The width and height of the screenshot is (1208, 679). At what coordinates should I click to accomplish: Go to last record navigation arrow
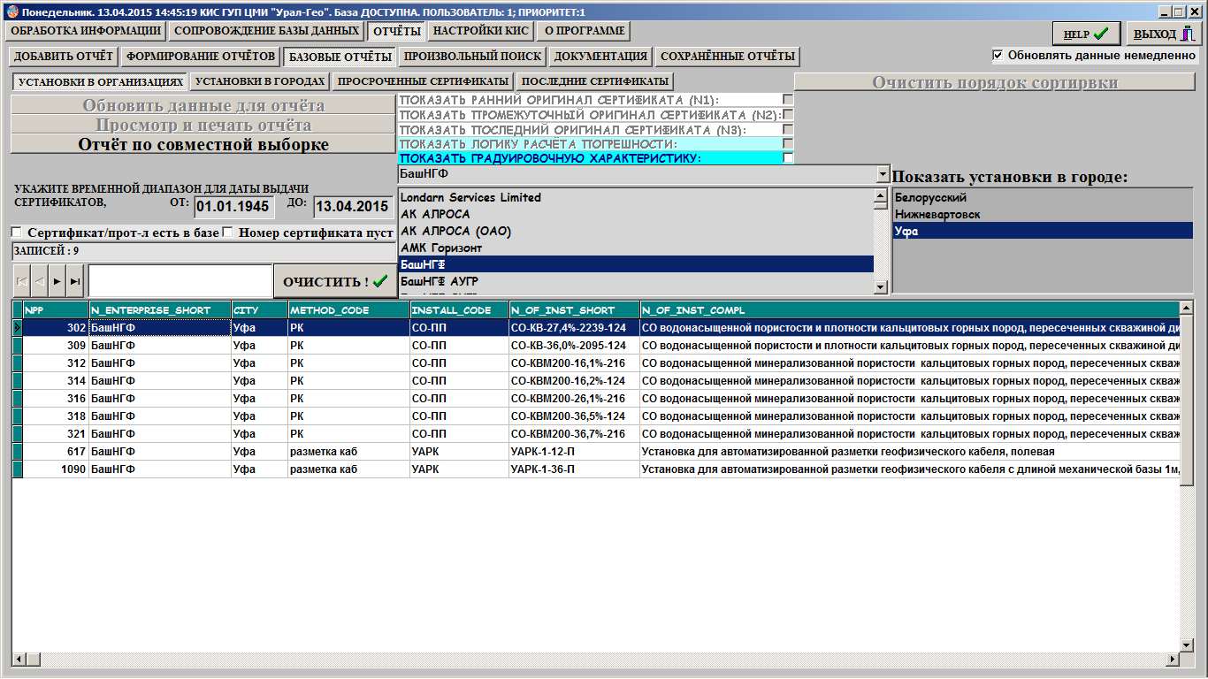point(74,280)
